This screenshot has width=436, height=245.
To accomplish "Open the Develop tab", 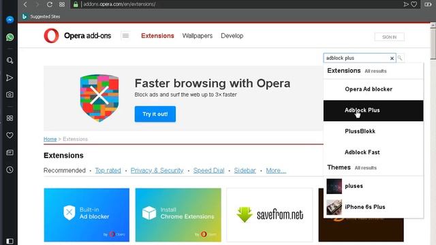I will (232, 36).
